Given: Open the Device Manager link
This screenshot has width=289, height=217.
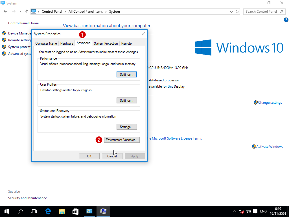Looking at the screenshot, I should coord(19,33).
